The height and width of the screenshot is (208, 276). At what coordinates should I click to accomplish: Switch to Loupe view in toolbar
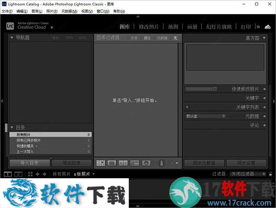112,163
